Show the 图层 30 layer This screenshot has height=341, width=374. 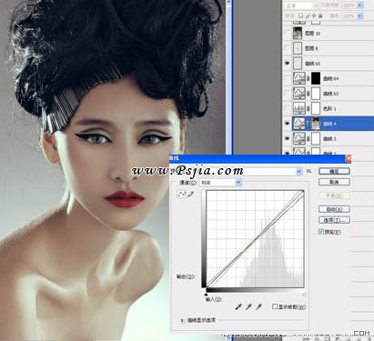click(287, 33)
